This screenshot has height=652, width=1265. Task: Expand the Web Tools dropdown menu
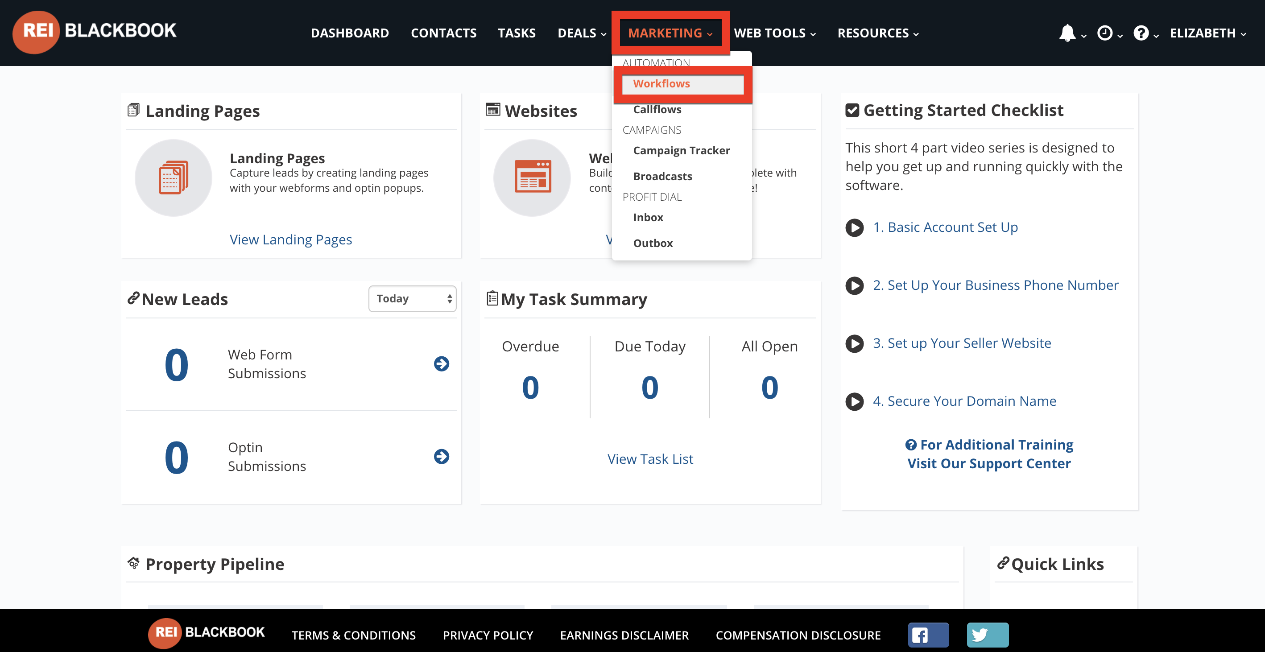775,33
